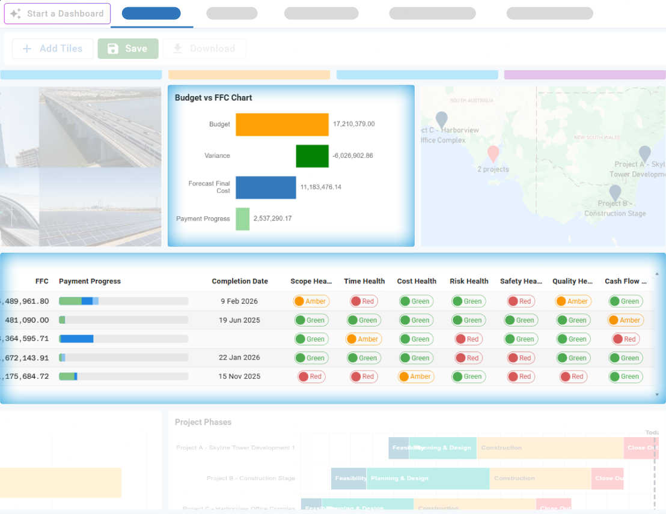Select the Project B Construction Stage map pin
This screenshot has width=666, height=514.
614,191
